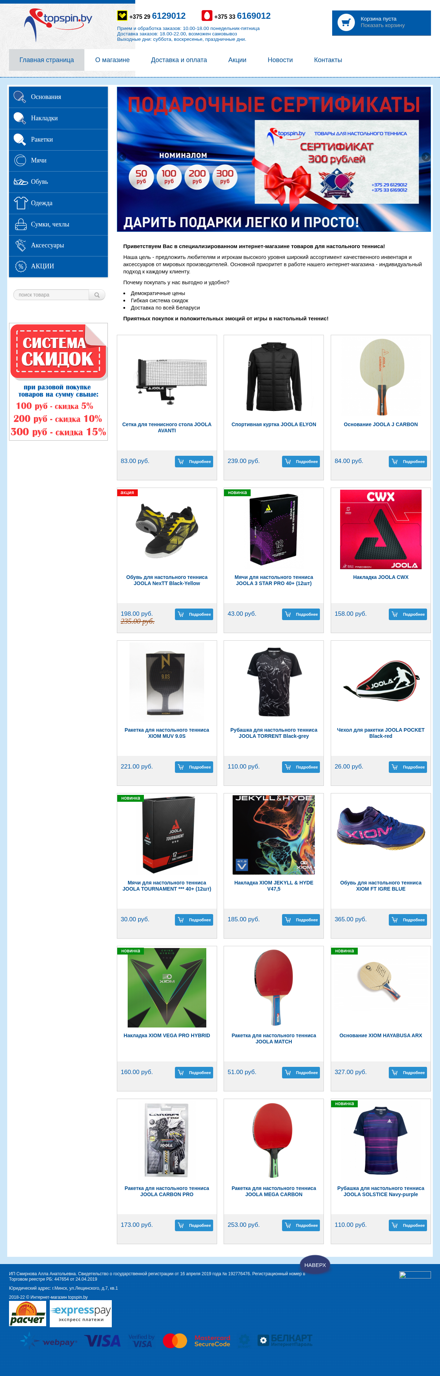Viewport: 440px width, 1376px height.
Task: Open the О магазине menu item
Action: tap(113, 60)
